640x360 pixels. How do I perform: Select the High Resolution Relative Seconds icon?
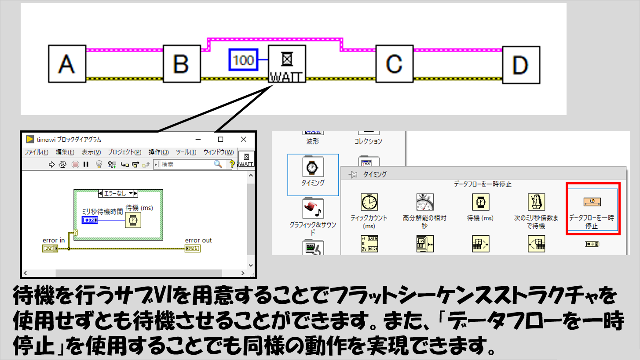pyautogui.click(x=424, y=203)
